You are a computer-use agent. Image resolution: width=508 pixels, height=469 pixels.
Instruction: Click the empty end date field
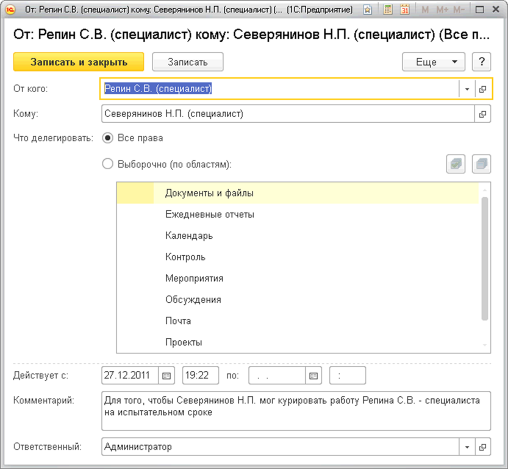point(277,375)
